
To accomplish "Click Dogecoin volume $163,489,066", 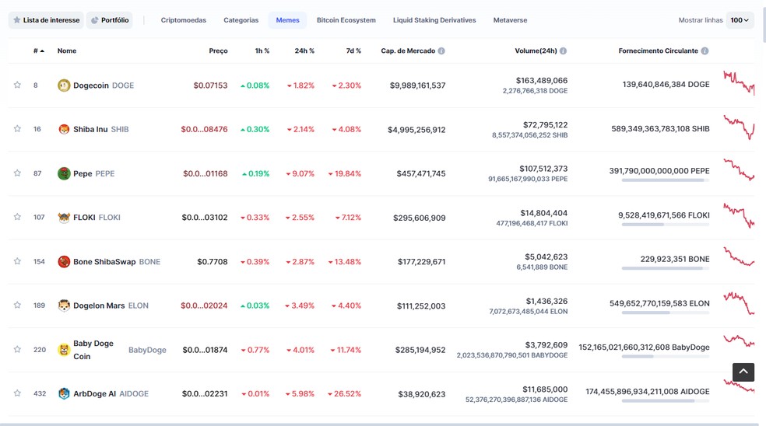I will [x=542, y=81].
